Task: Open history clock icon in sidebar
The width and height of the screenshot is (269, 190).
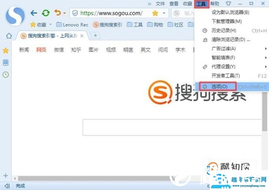Action: [x=6, y=75]
